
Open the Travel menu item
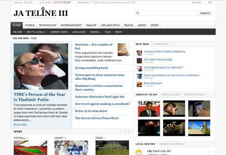pyautogui.click(x=128, y=25)
